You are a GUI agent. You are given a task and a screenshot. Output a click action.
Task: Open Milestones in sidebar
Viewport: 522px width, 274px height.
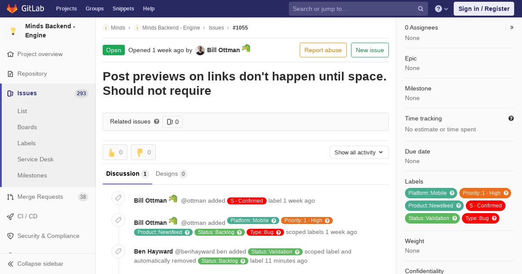[32, 175]
